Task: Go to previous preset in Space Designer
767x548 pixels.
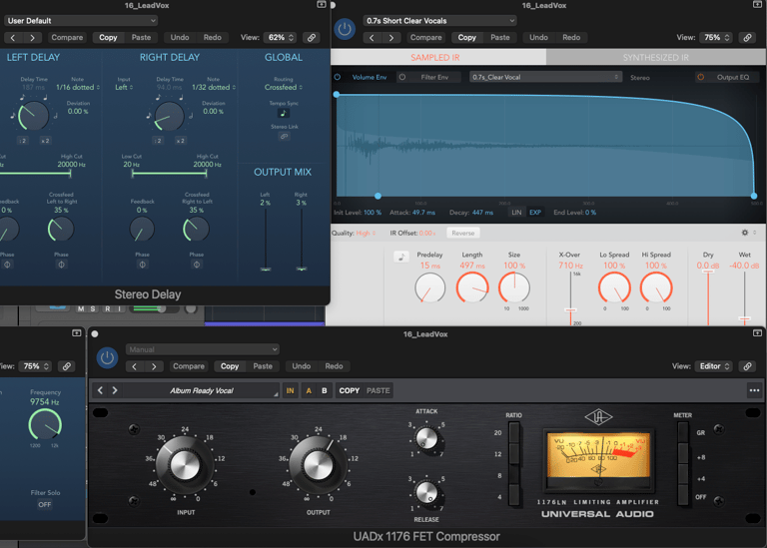Action: pyautogui.click(x=372, y=38)
